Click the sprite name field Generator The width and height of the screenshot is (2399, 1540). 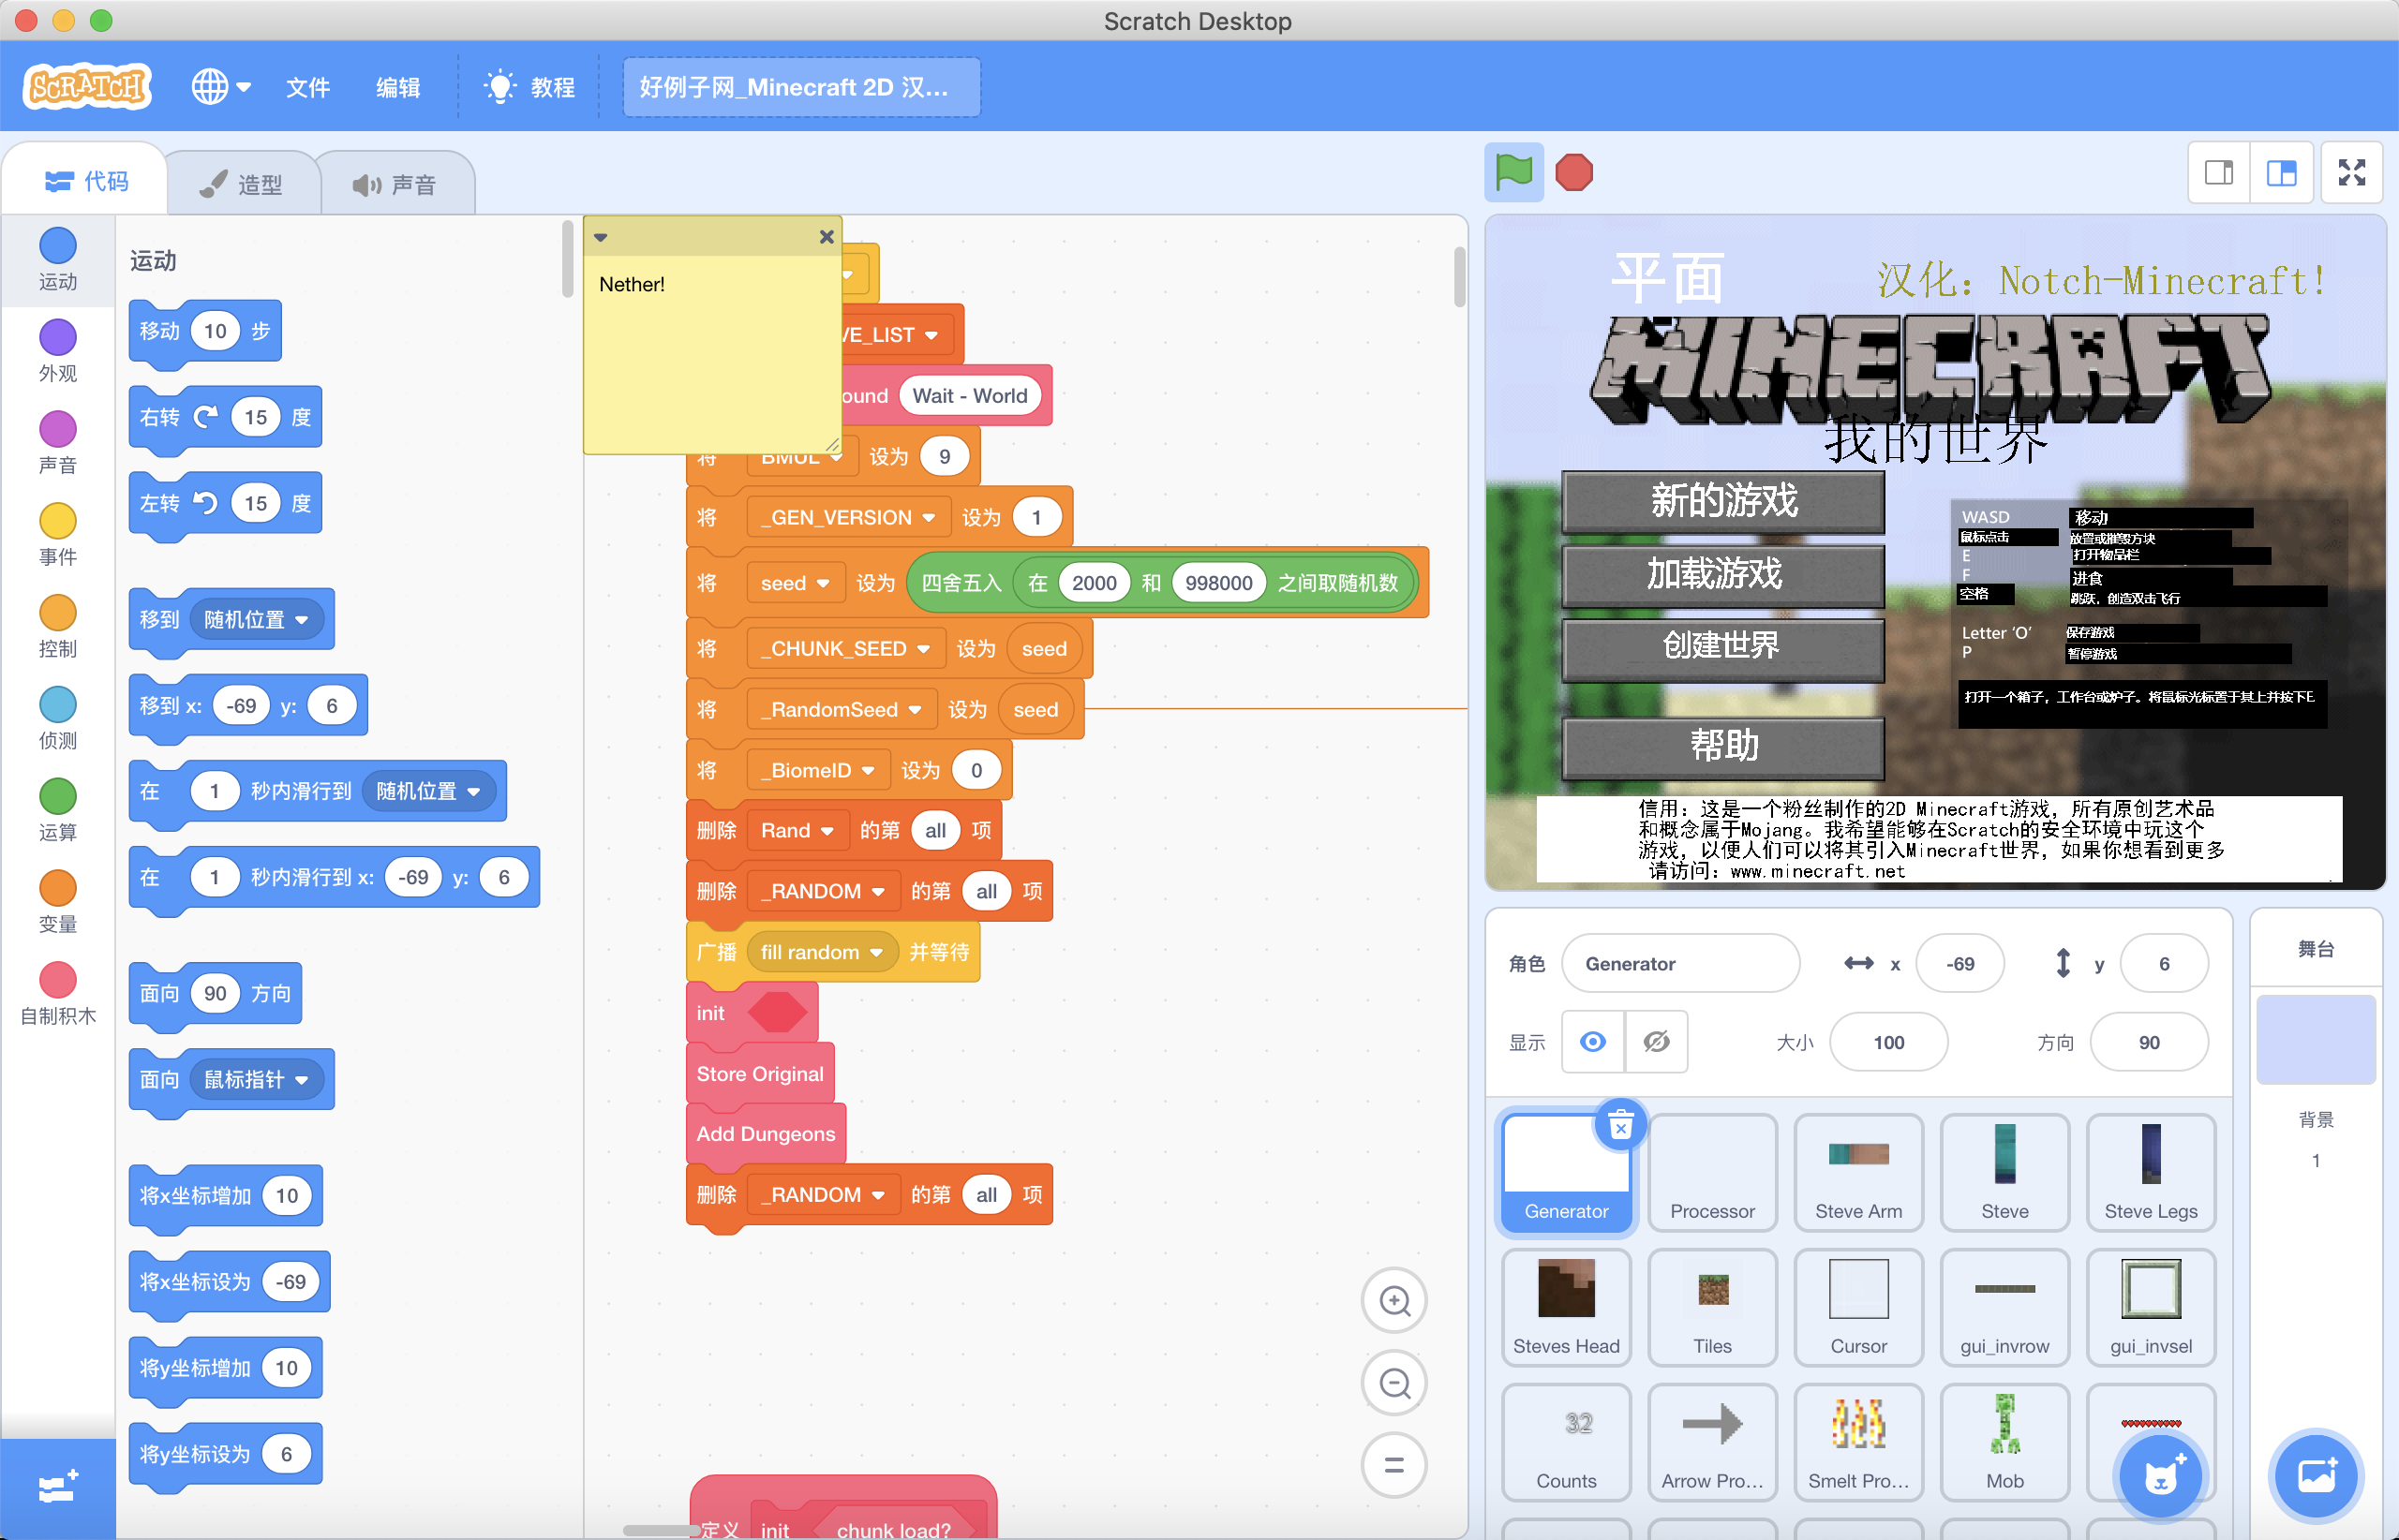tap(1679, 964)
